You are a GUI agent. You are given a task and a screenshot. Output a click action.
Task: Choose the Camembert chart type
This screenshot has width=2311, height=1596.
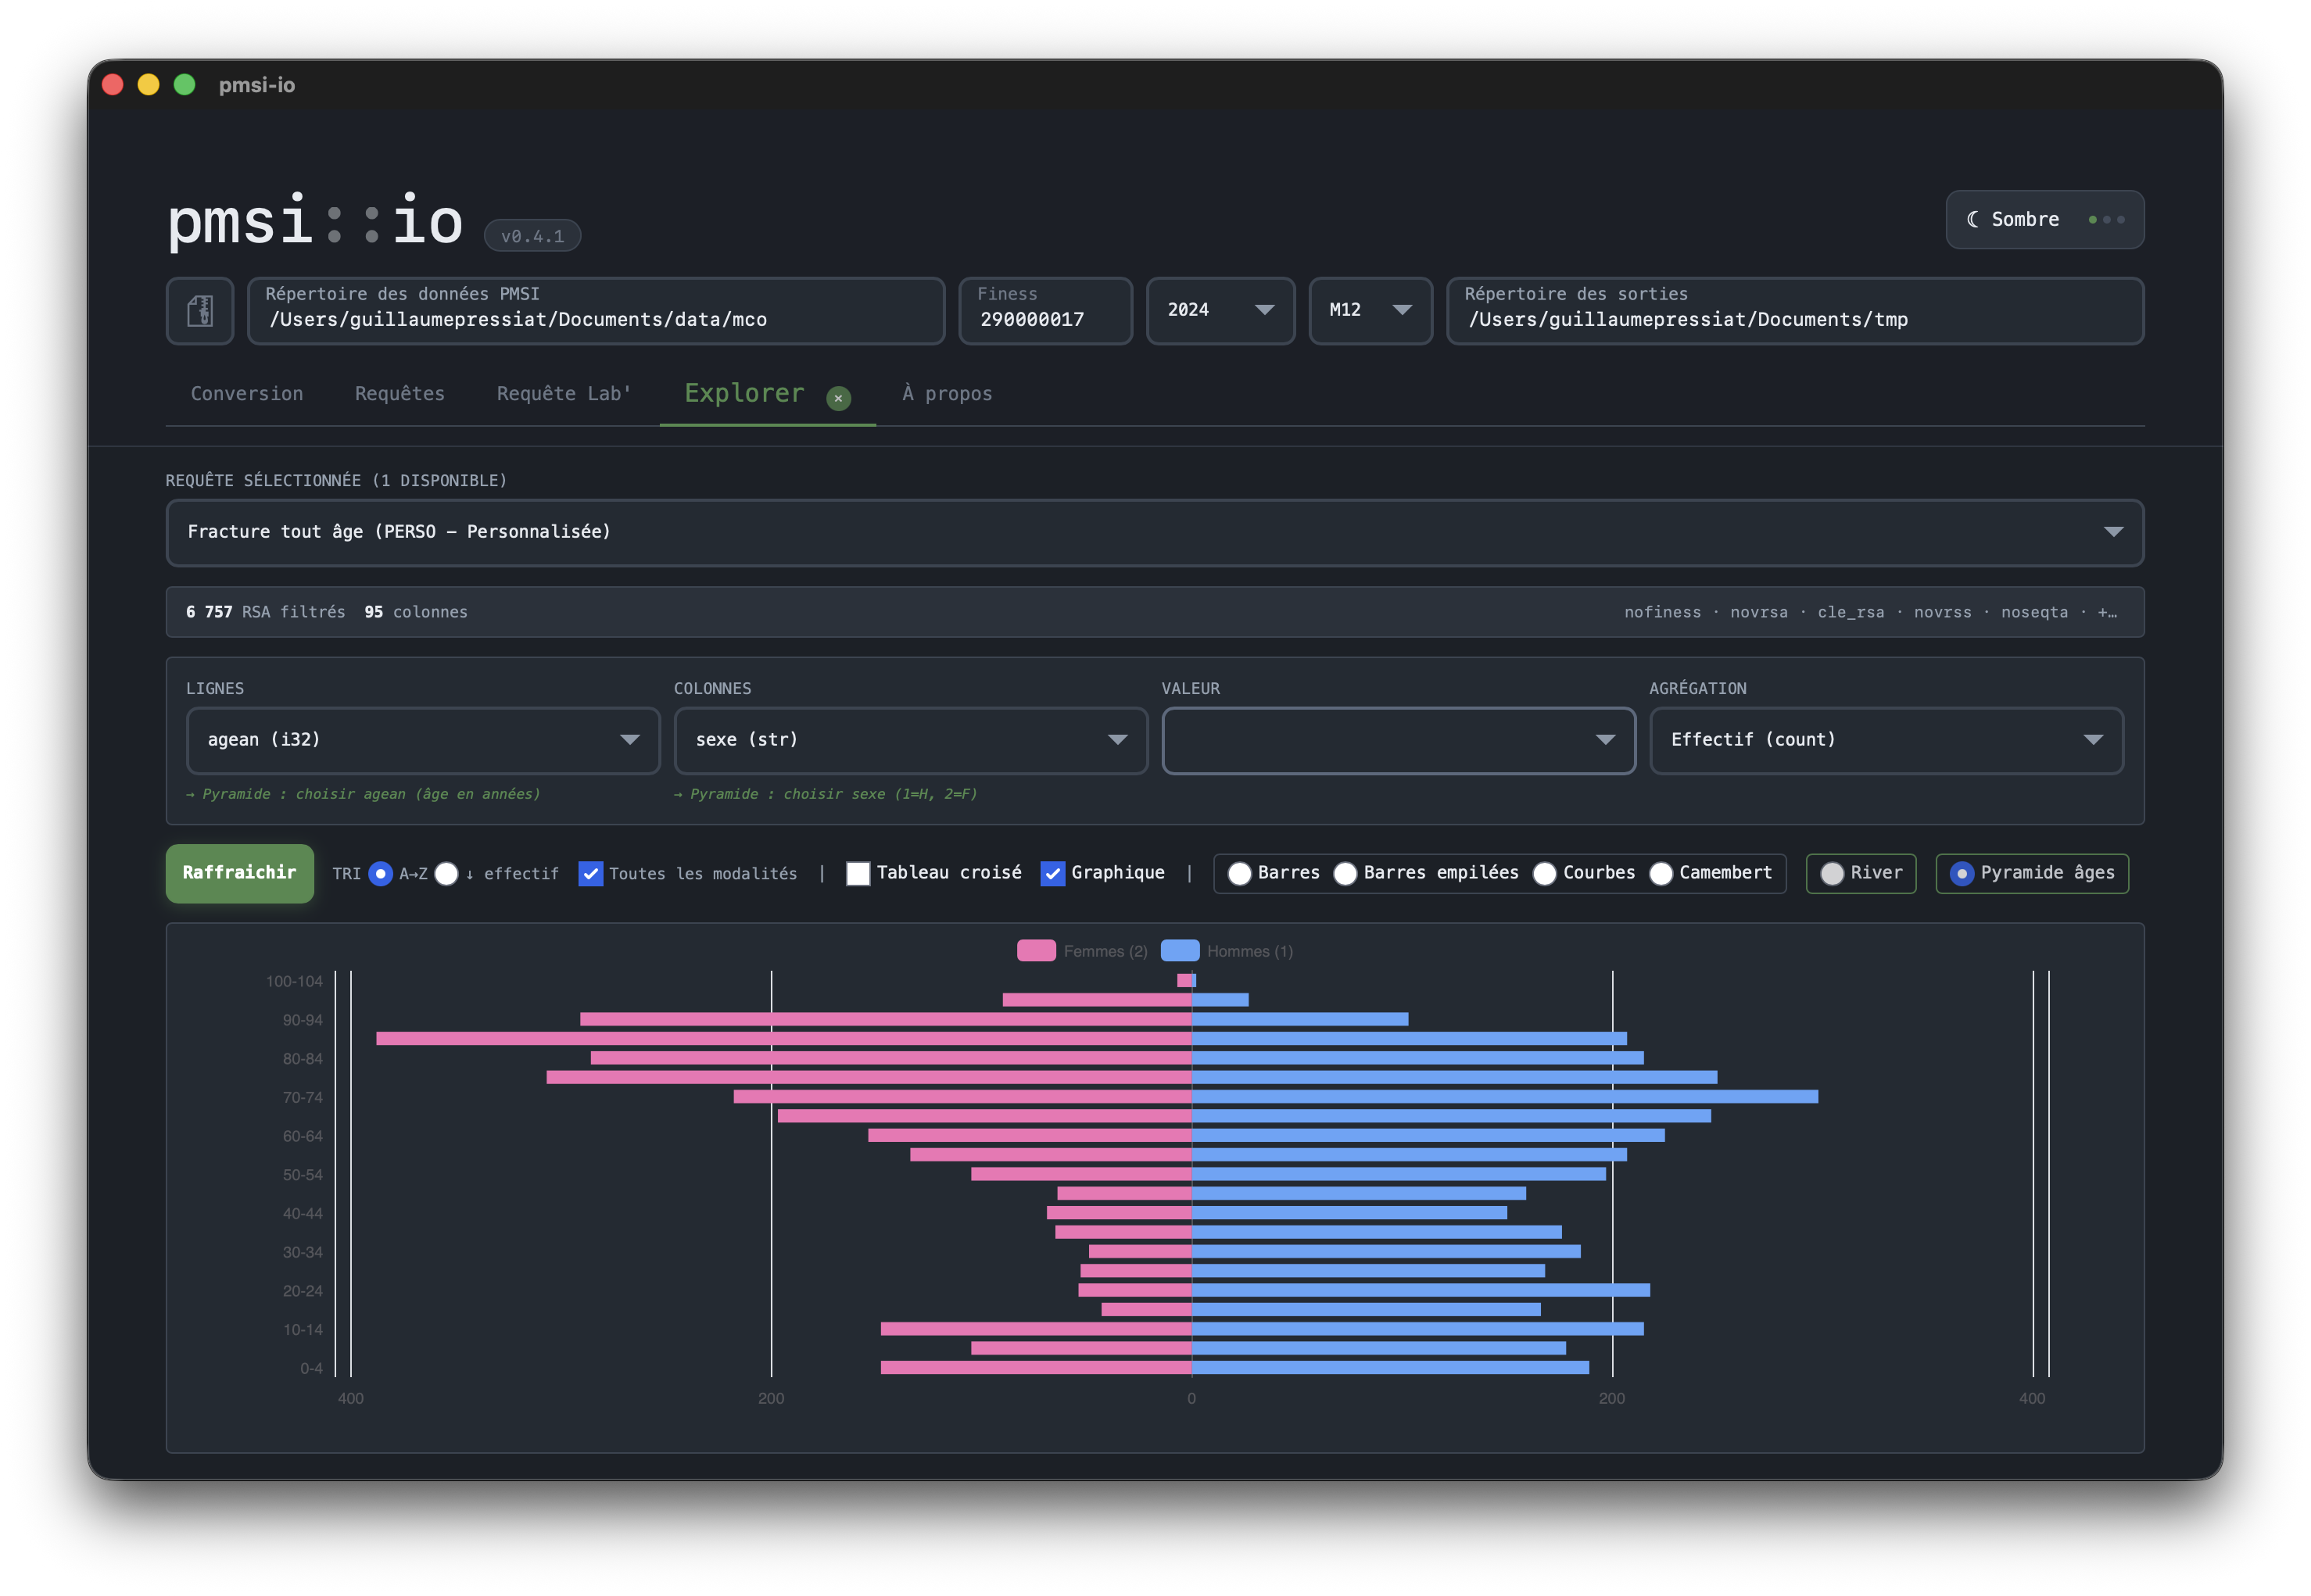point(1660,873)
